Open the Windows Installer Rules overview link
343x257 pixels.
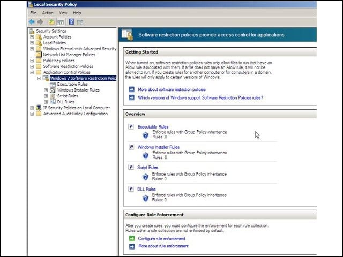pyautogui.click(x=159, y=147)
